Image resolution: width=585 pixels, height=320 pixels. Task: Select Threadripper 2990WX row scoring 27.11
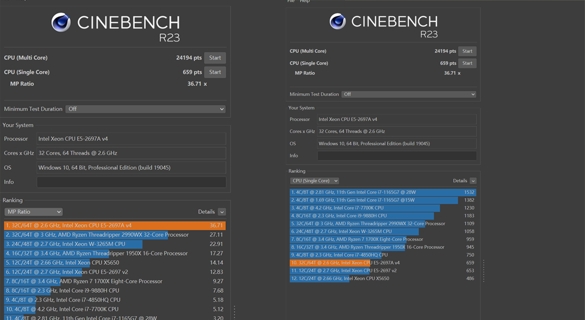coord(115,235)
